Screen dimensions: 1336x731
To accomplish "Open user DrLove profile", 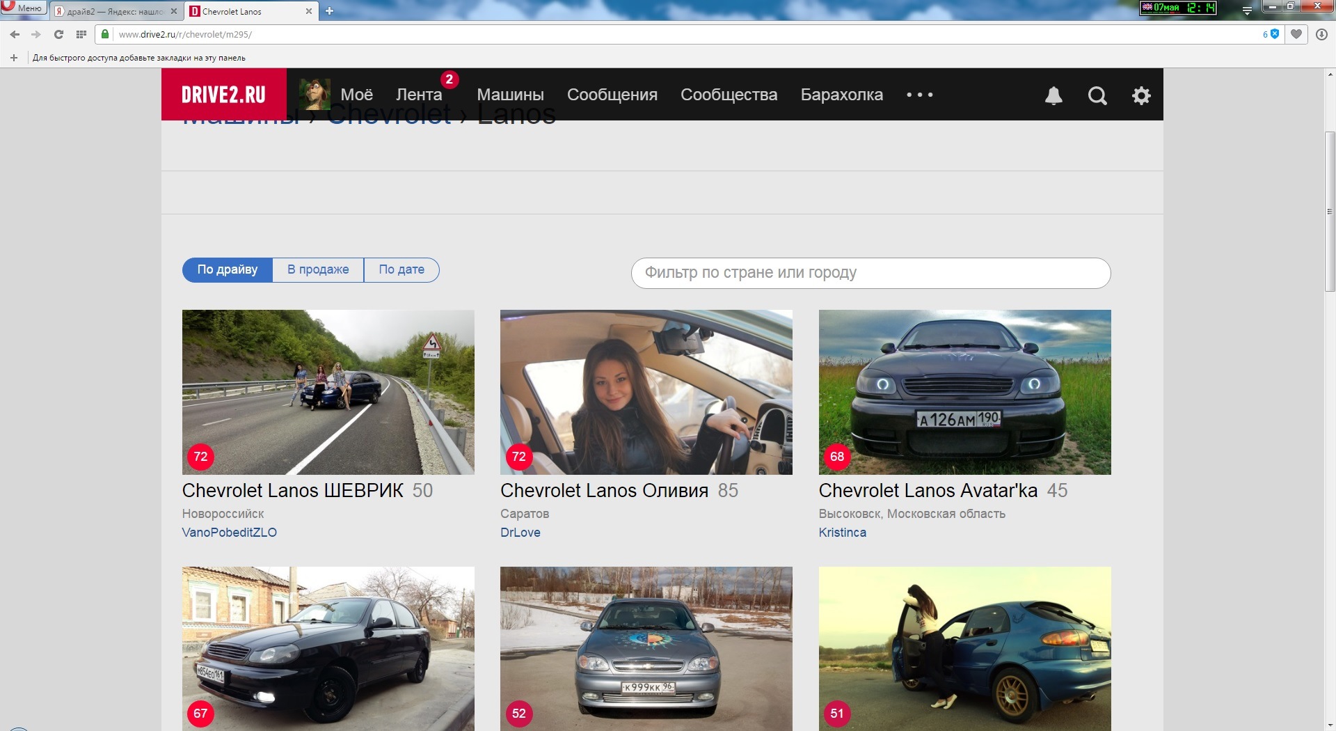I will point(520,533).
